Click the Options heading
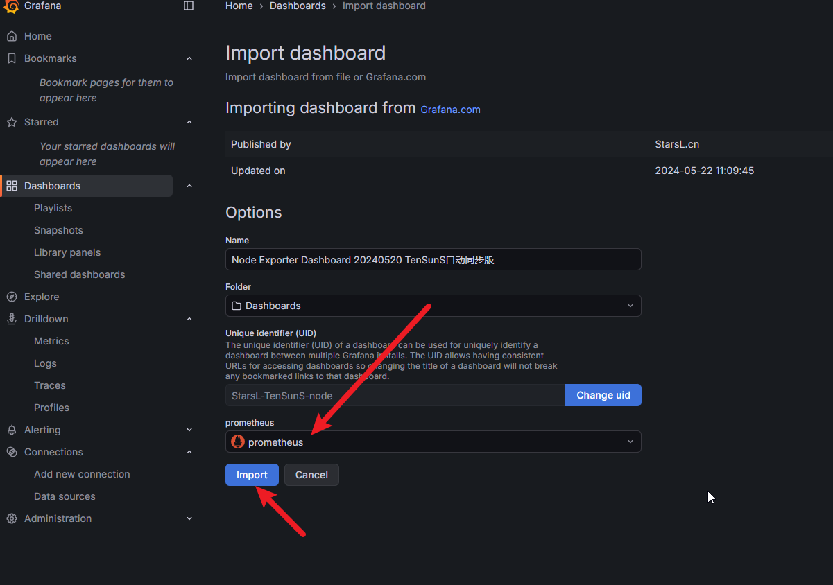This screenshot has height=585, width=833. [254, 212]
